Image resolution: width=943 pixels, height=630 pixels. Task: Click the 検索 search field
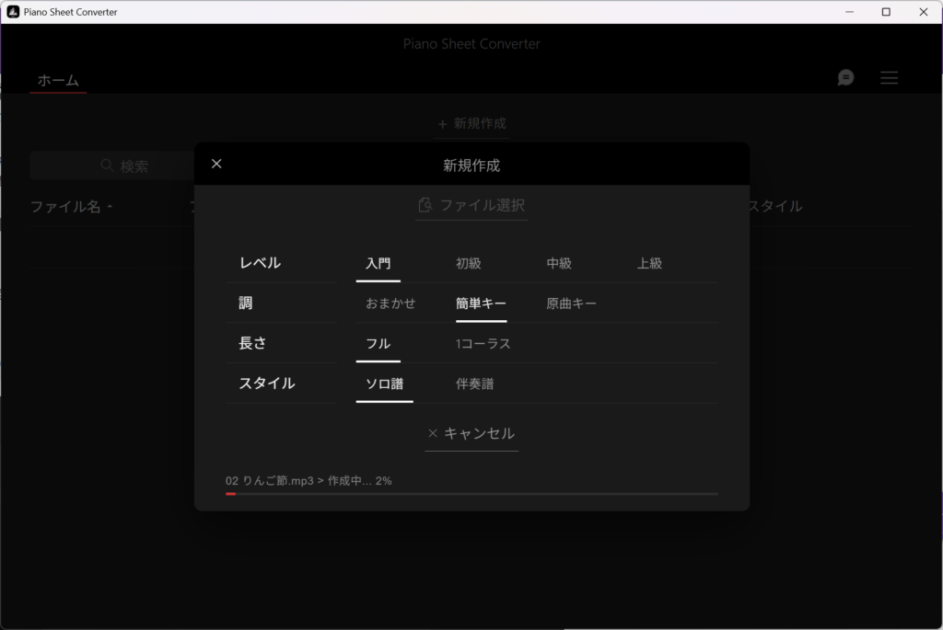(111, 166)
